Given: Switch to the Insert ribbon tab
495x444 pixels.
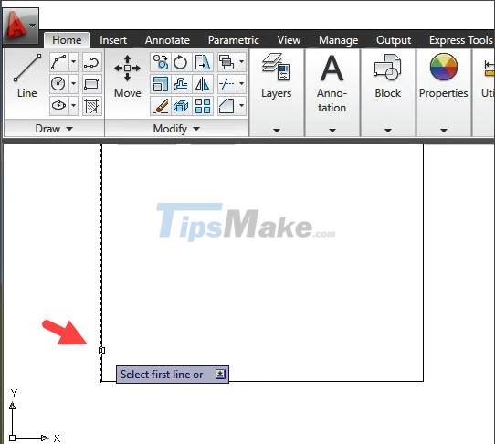Looking at the screenshot, I should [113, 40].
